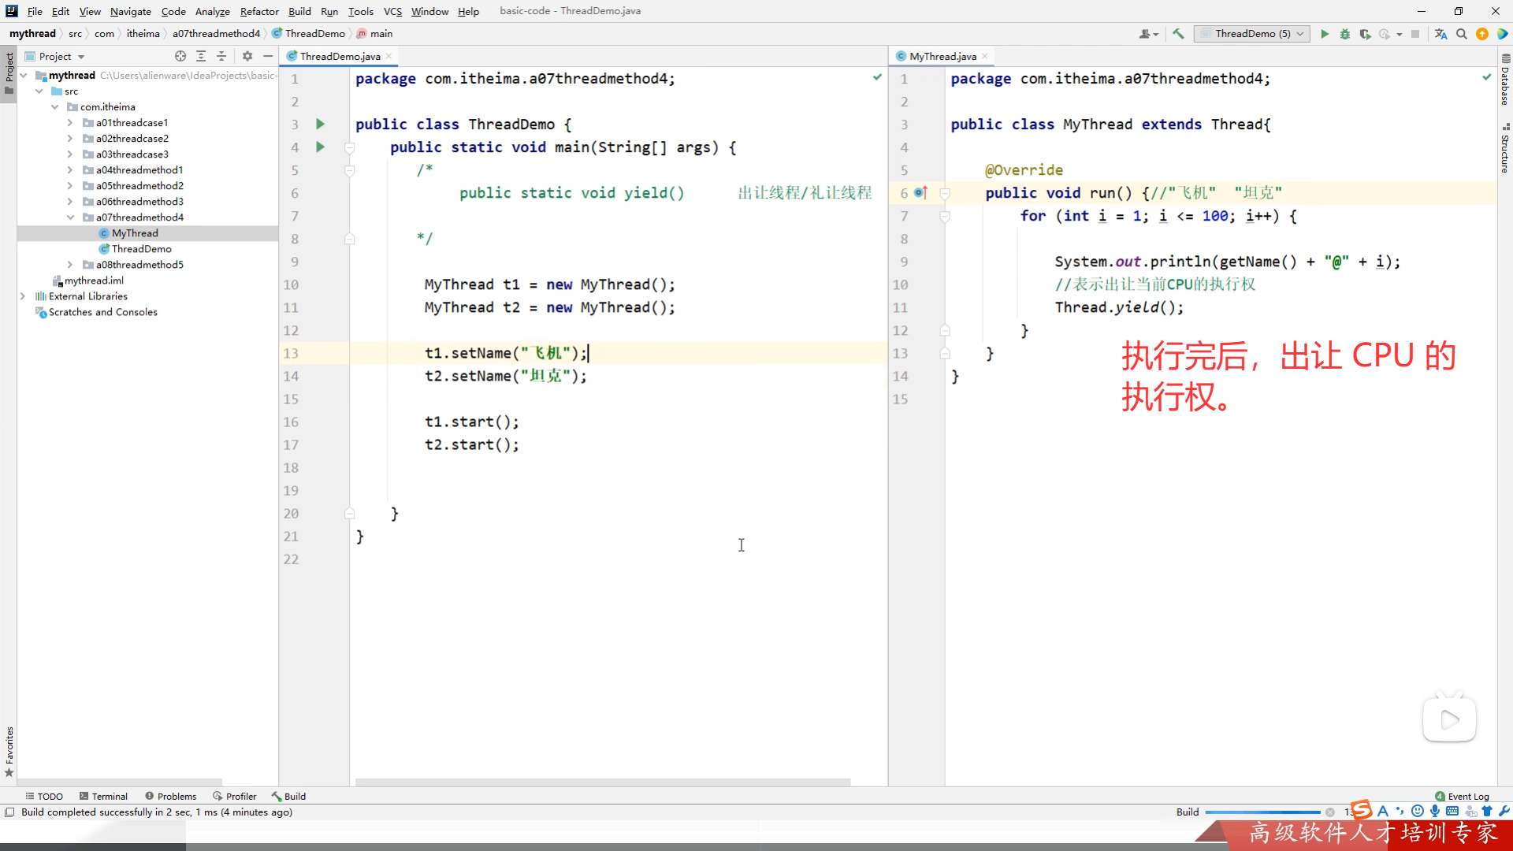The image size is (1513, 851).
Task: Start debugging with the bug icon
Action: point(1345,34)
